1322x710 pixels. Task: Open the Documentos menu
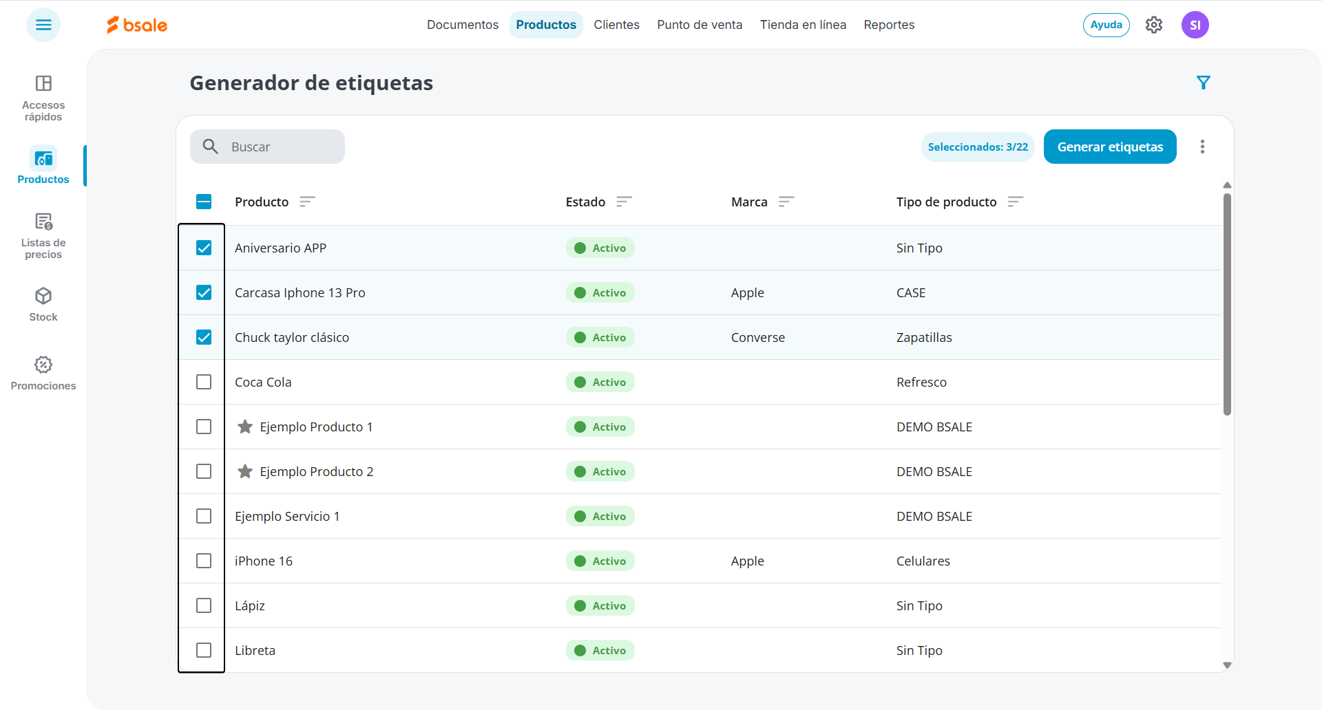tap(463, 25)
